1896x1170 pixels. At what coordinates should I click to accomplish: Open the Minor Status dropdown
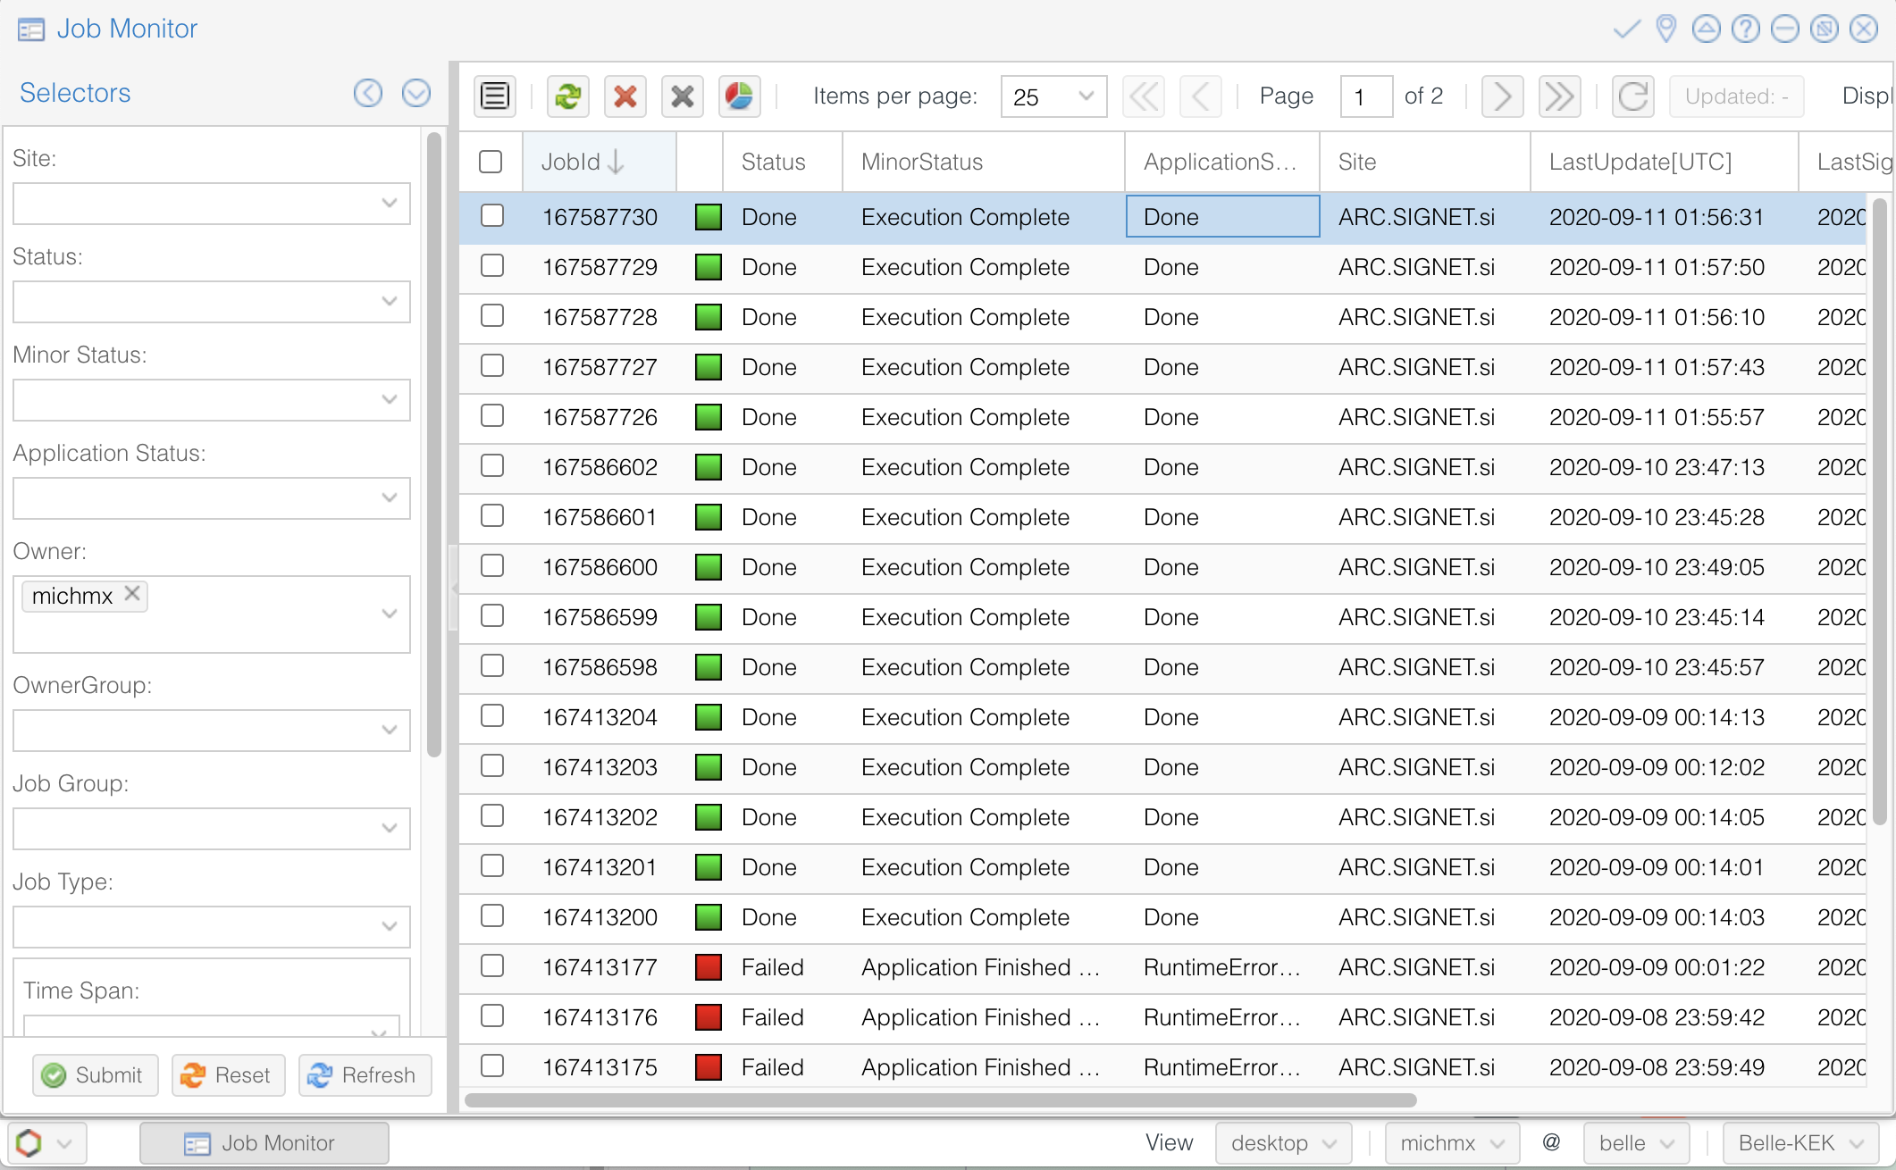389,400
